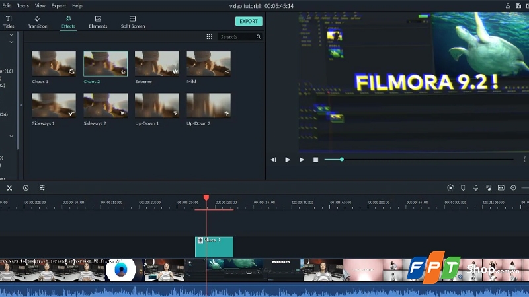Click the grid view icon beside Search
Image resolution: width=529 pixels, height=297 pixels.
point(209,37)
